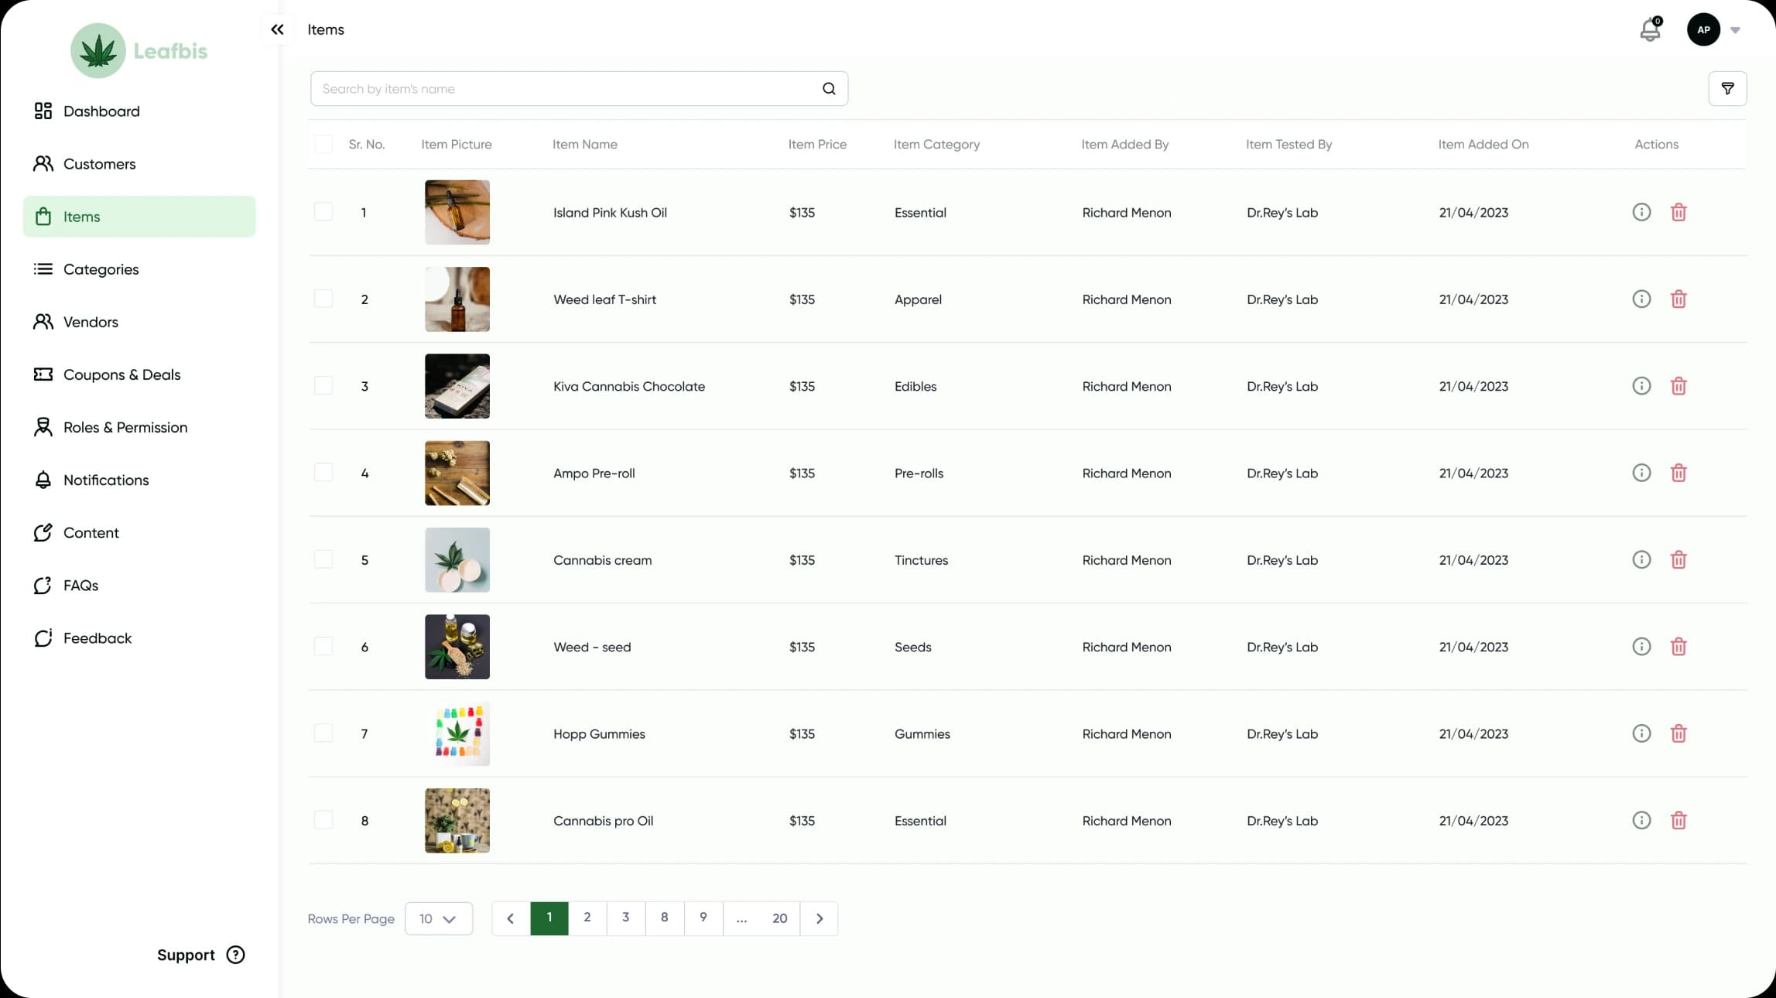Click the Cannabis pro Oil thumbnail
The width and height of the screenshot is (1776, 998).
[457, 820]
